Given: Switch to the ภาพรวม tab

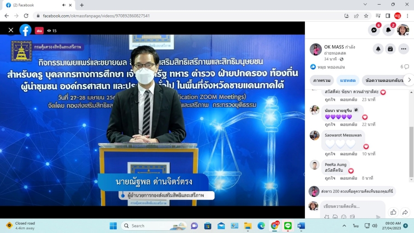Looking at the screenshot, I should tap(322, 80).
